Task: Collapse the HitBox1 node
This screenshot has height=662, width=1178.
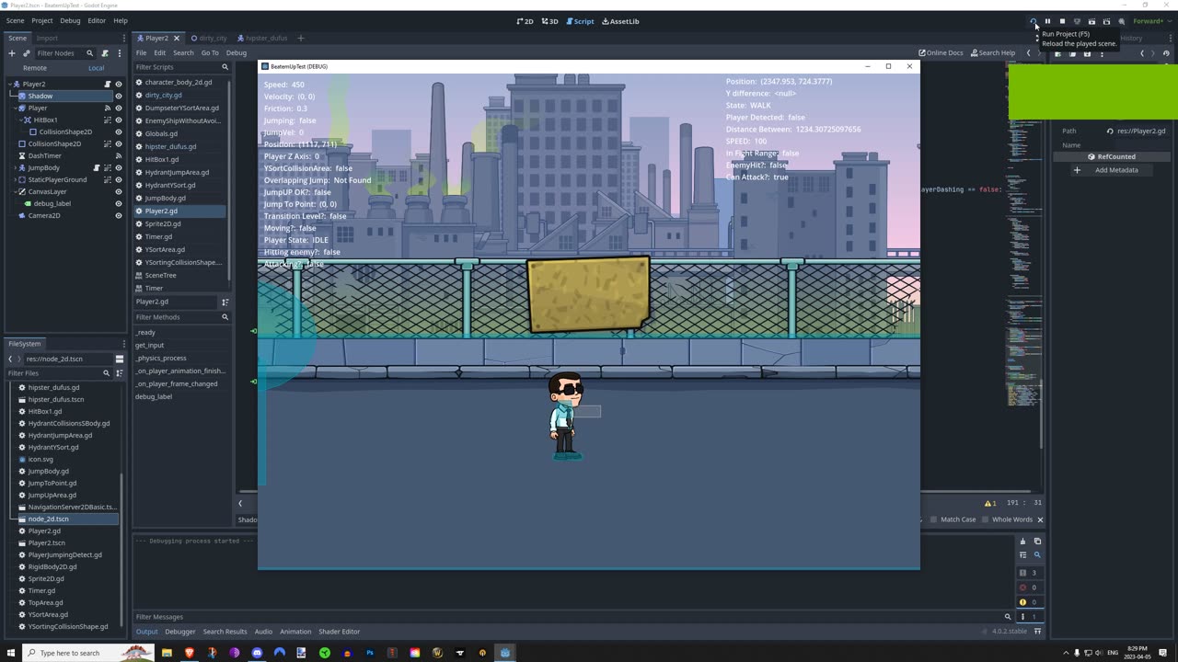Action: (x=23, y=120)
